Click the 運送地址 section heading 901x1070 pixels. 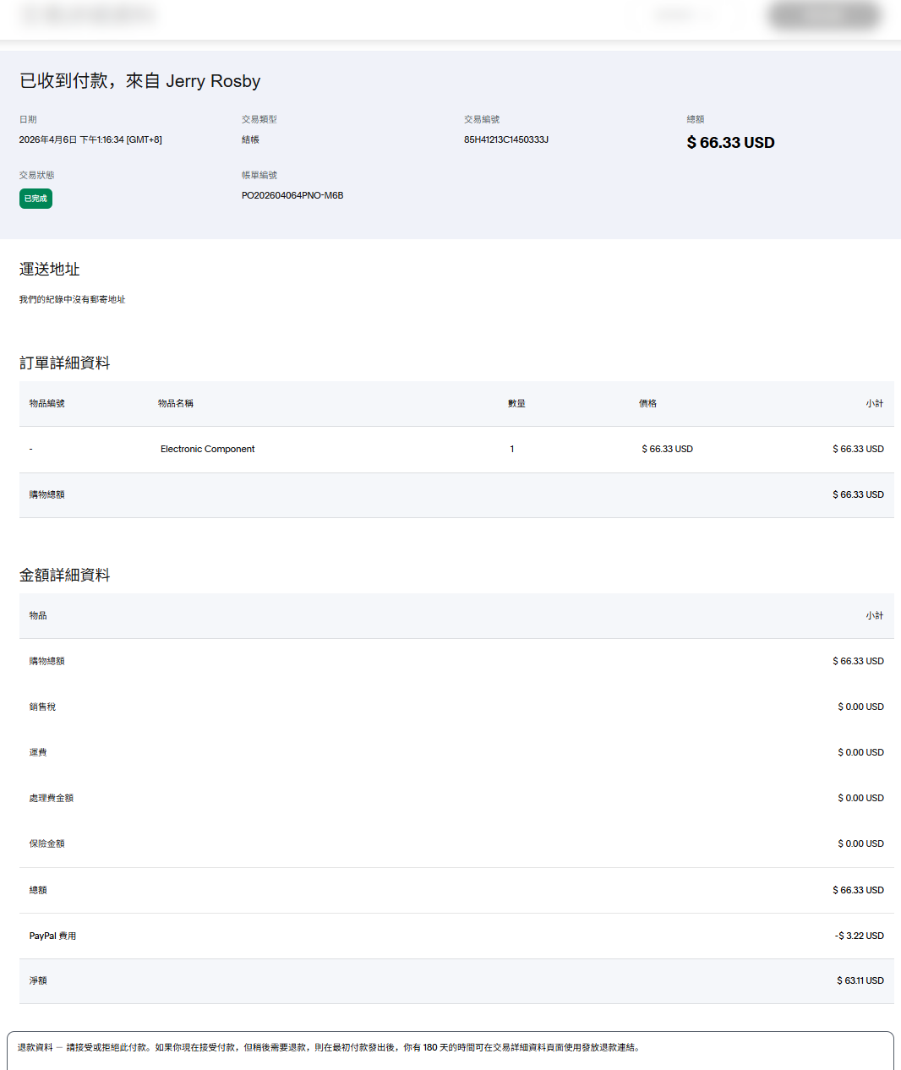click(x=49, y=269)
